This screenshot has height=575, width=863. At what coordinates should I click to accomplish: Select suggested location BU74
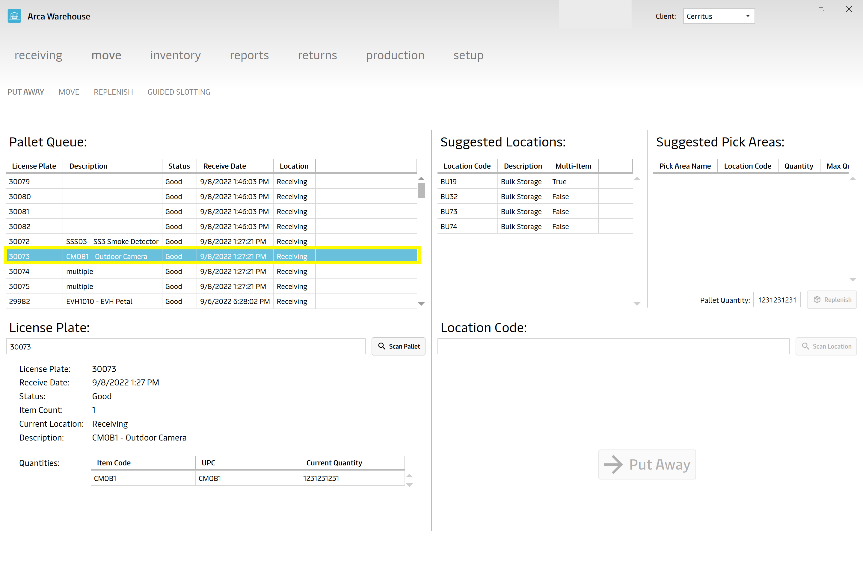tap(535, 227)
